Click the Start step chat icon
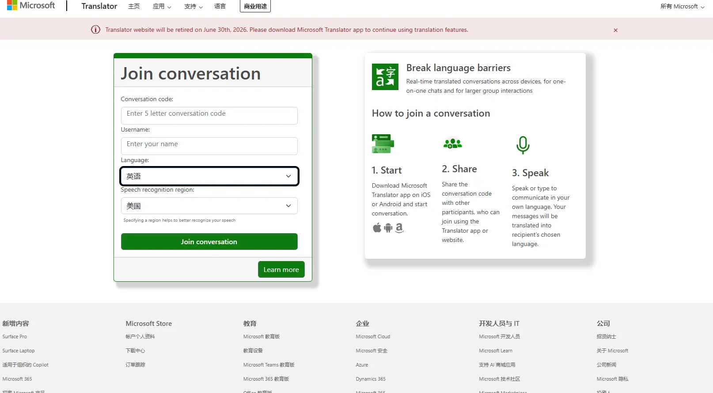This screenshot has height=393, width=713. coord(383,144)
